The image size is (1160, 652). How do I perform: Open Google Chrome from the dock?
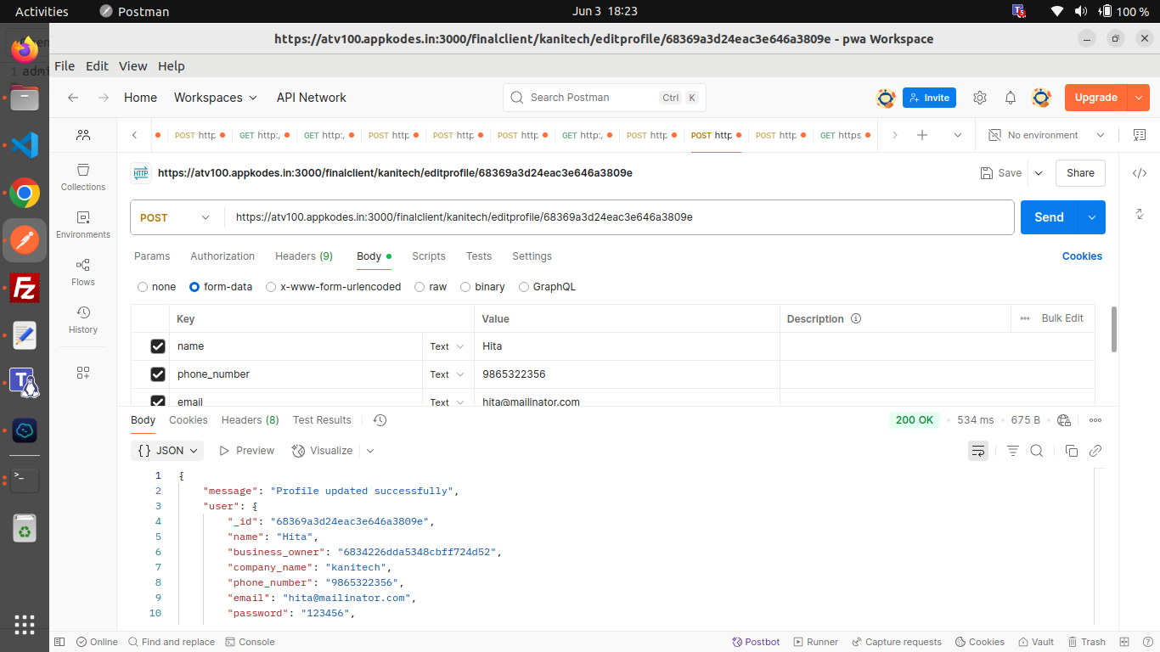[x=25, y=194]
